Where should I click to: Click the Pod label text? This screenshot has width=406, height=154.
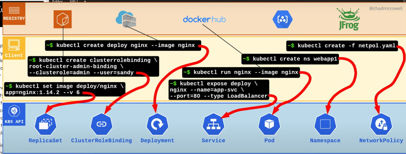[x=269, y=140]
